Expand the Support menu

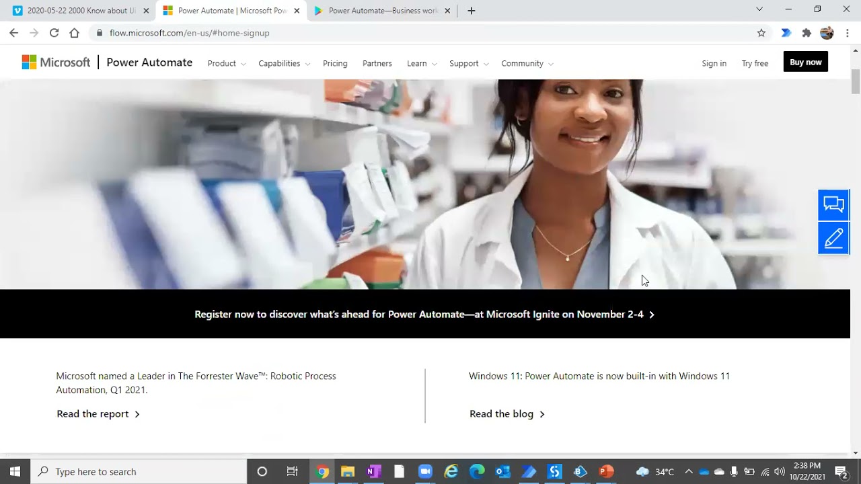[x=469, y=63]
